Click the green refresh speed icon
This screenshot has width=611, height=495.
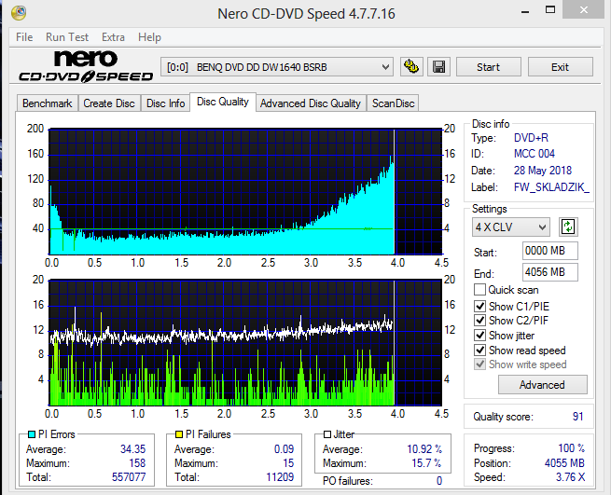(568, 227)
